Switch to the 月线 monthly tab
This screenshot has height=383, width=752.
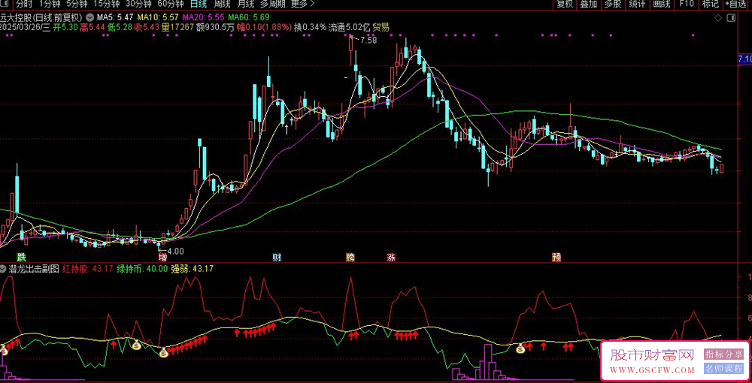pyautogui.click(x=246, y=5)
